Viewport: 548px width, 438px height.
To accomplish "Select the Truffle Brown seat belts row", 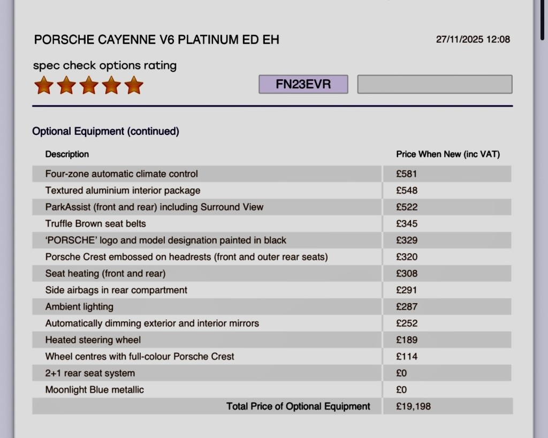I will [96, 224].
